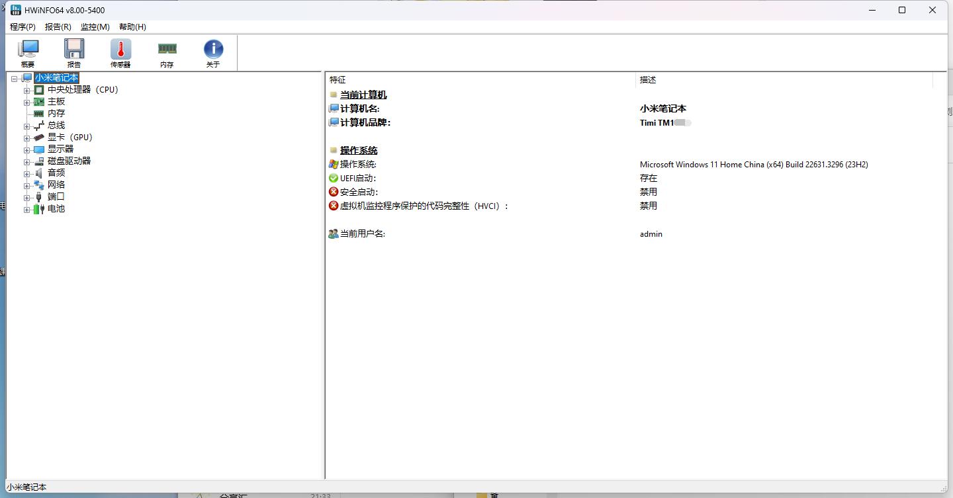Open the 监控(M) menu
The image size is (953, 498).
95,26
